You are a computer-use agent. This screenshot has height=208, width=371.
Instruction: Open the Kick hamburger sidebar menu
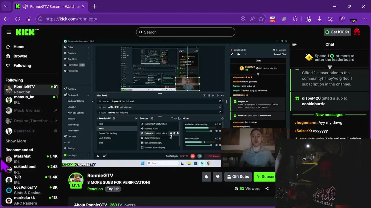point(9,32)
